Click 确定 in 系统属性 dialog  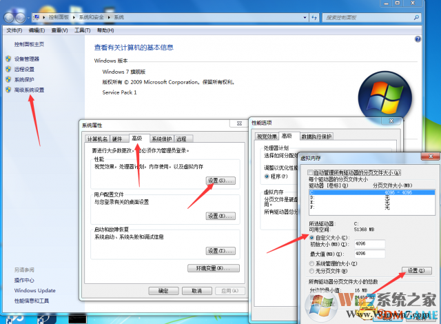pyautogui.click(x=163, y=291)
